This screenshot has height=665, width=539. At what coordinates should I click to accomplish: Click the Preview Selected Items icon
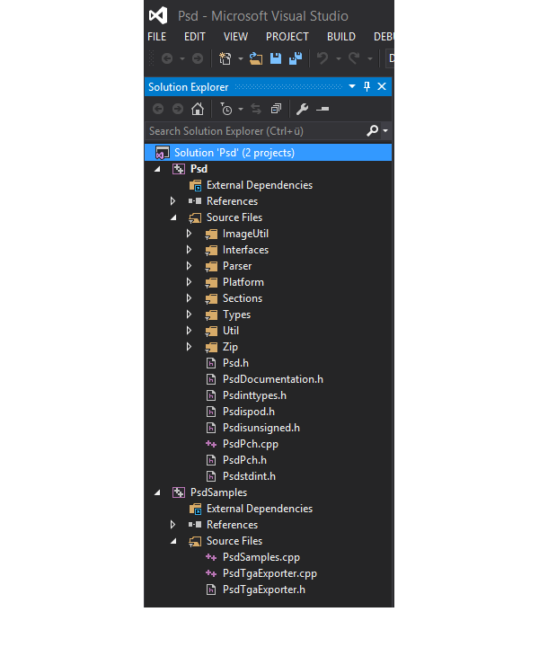pos(323,109)
